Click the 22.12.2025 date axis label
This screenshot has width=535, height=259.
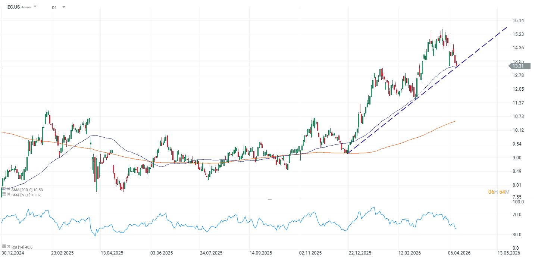click(x=361, y=253)
